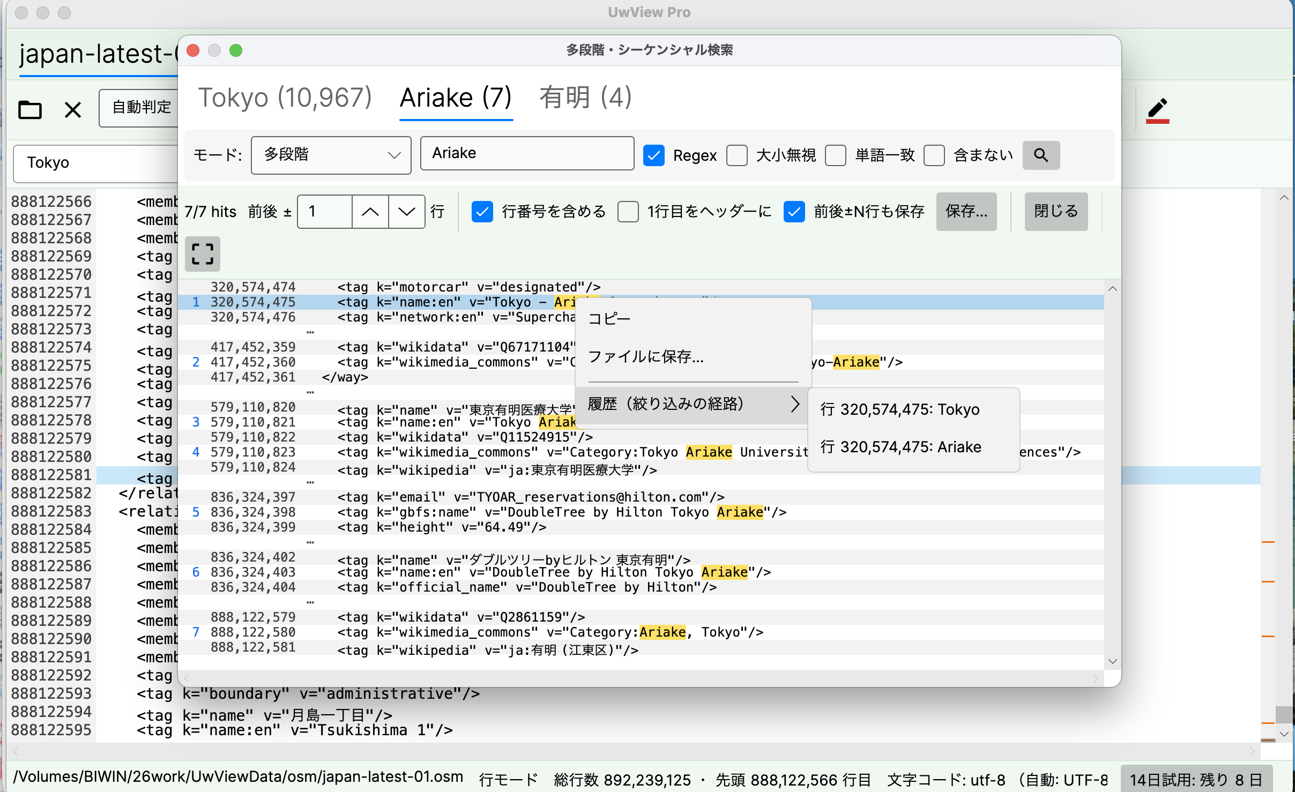Screen dimensions: 1295x792
Task: Enable the 単語一致 checkbox
Action: pos(836,155)
